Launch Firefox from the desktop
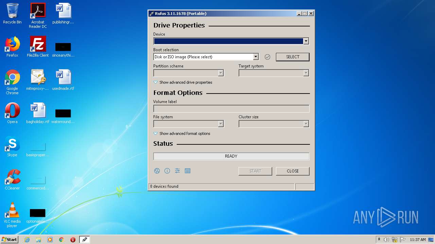This screenshot has width=435, height=244. point(12,47)
